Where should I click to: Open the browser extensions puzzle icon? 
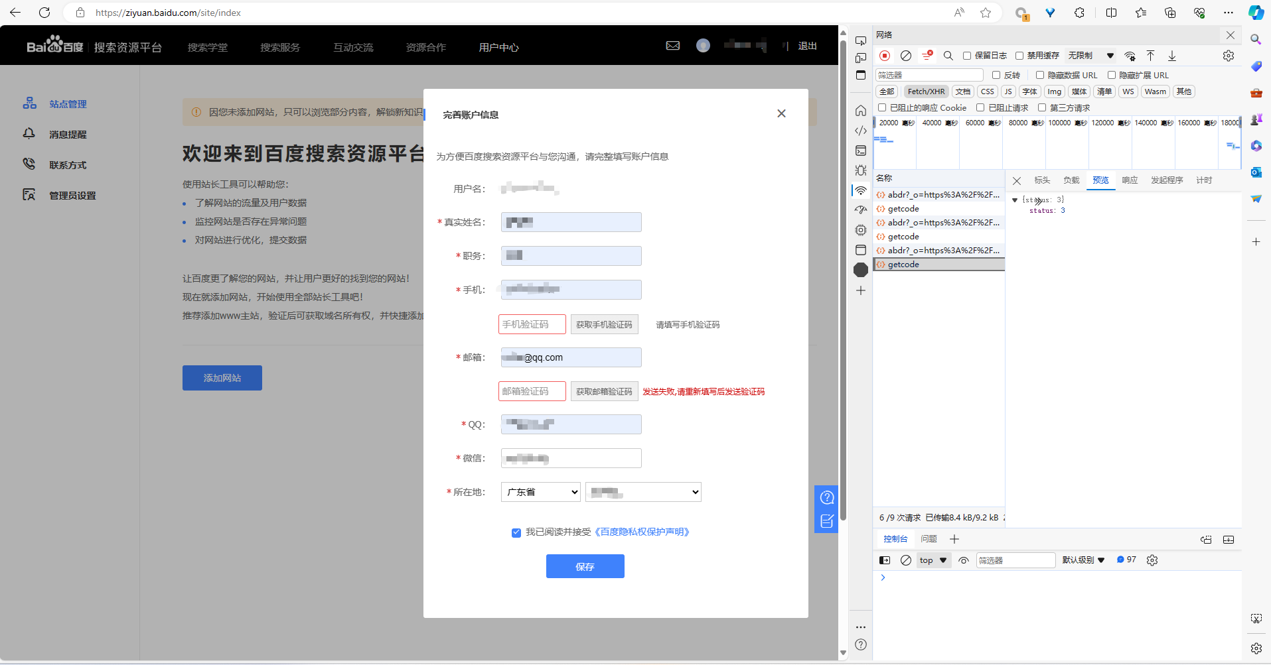click(x=1079, y=13)
